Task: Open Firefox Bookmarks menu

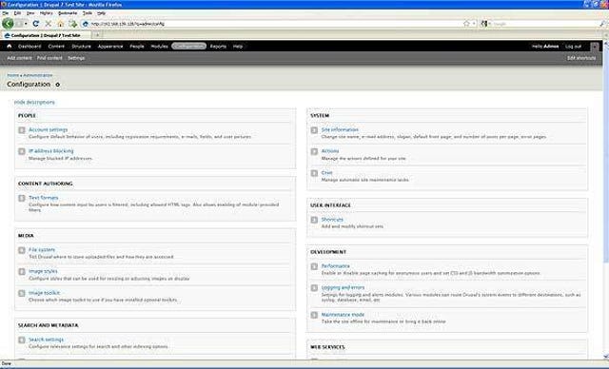Action: (68, 13)
